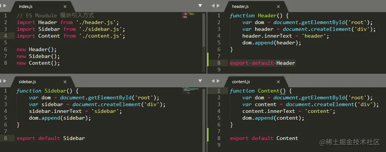
Task: Click 'dom.append(header);' line
Action: (272, 43)
